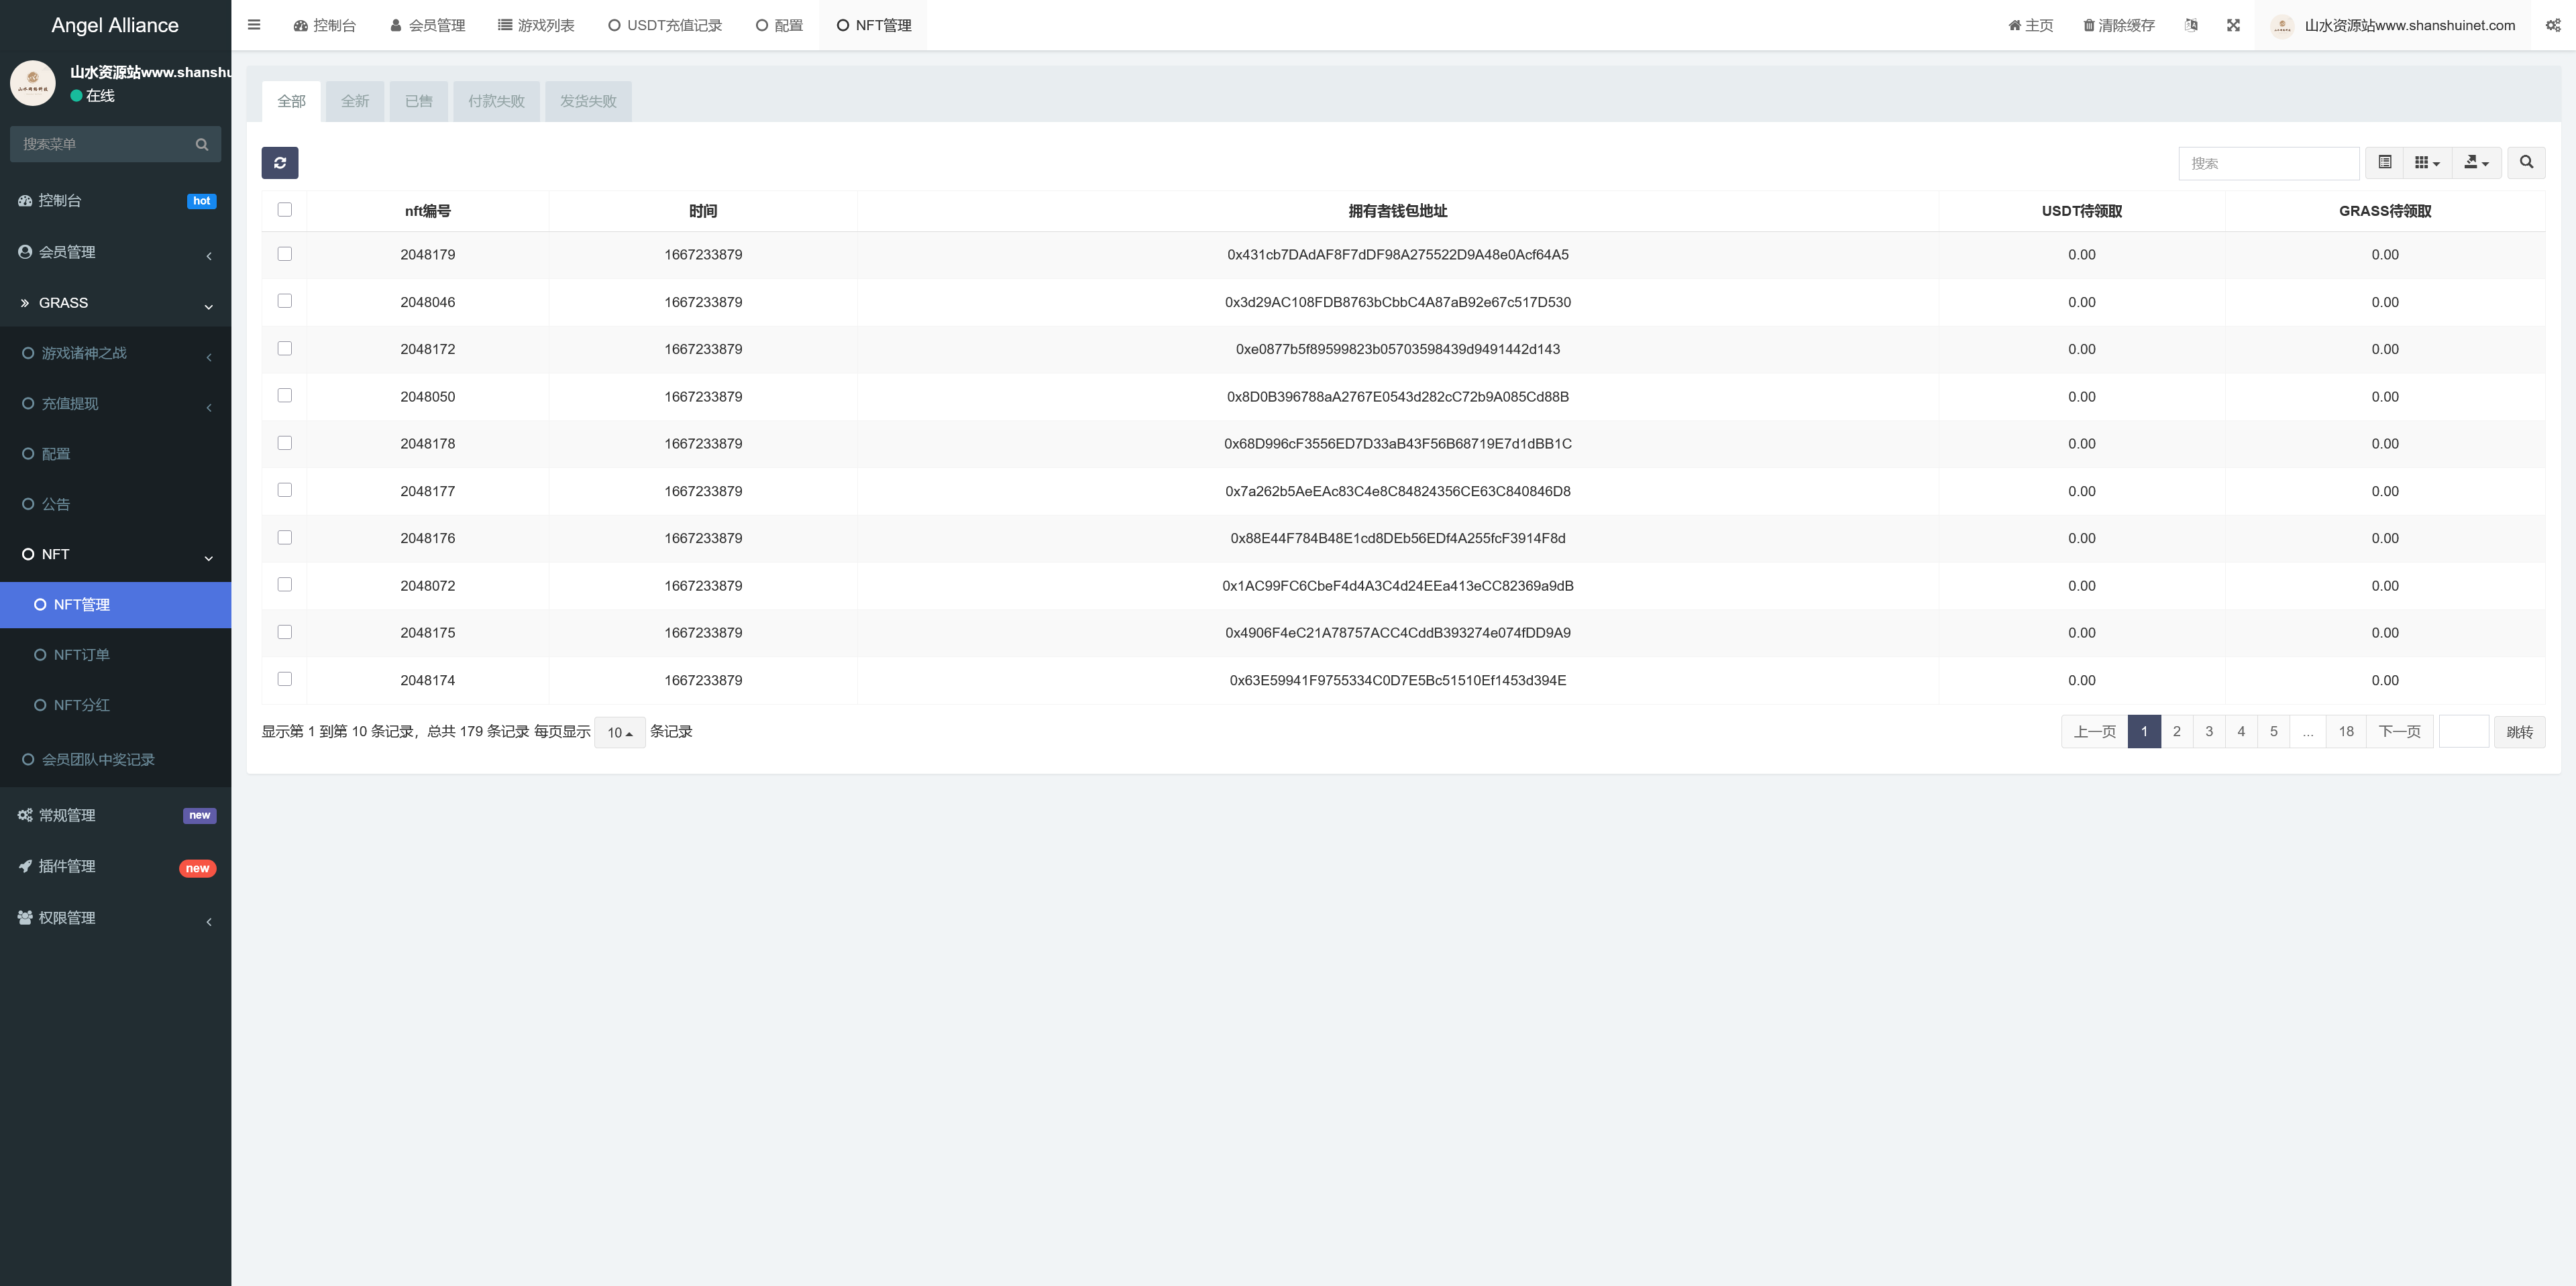Click the refresh icon above the NFT table

point(280,163)
